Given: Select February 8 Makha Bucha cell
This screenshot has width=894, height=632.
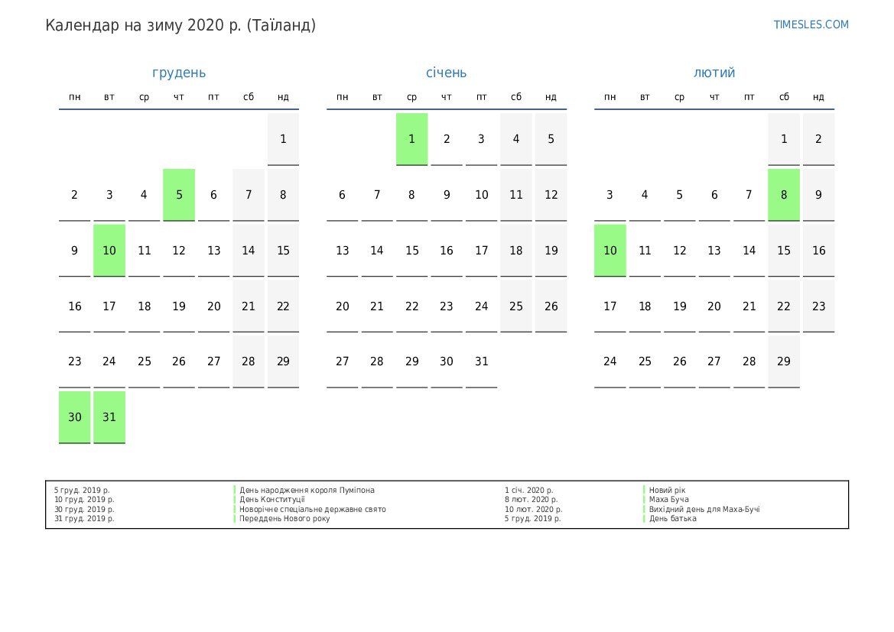Looking at the screenshot, I should point(784,195).
